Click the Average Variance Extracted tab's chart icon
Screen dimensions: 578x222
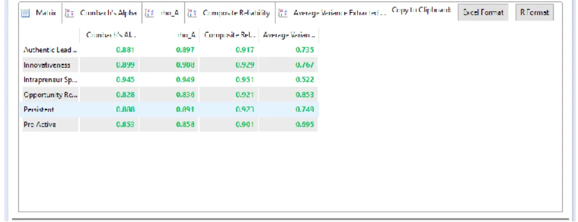pyautogui.click(x=283, y=13)
